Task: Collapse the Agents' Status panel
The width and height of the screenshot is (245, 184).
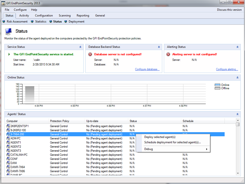Action: pyautogui.click(x=238, y=114)
